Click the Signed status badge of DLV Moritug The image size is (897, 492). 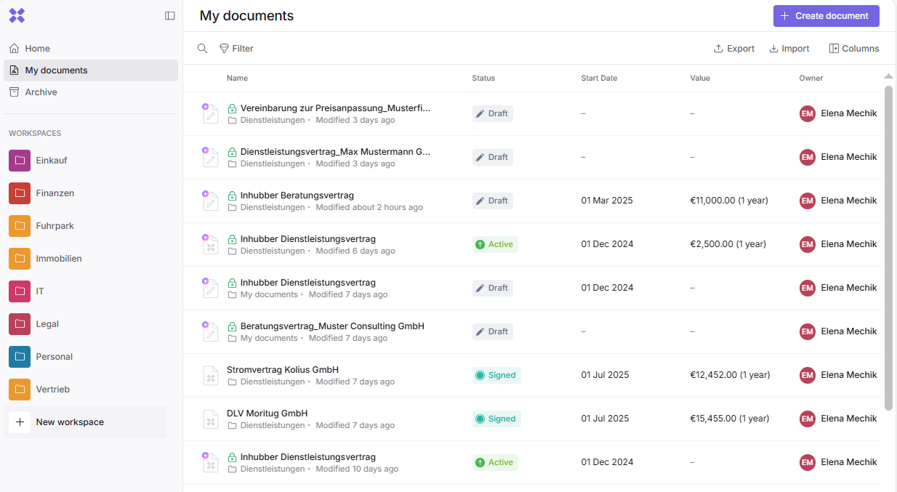click(496, 419)
